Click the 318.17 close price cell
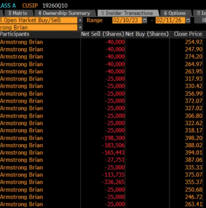Image resolution: width=206 pixels, height=208 pixels. 193,130
